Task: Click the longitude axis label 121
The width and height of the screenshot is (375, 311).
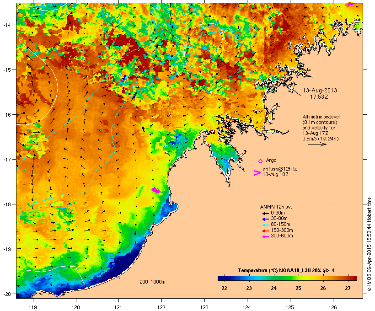Action: (x=118, y=307)
